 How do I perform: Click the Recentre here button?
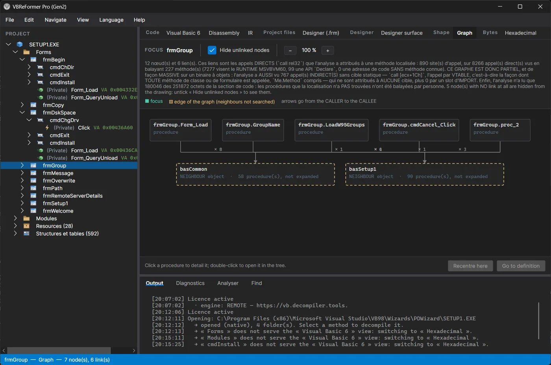(x=470, y=266)
